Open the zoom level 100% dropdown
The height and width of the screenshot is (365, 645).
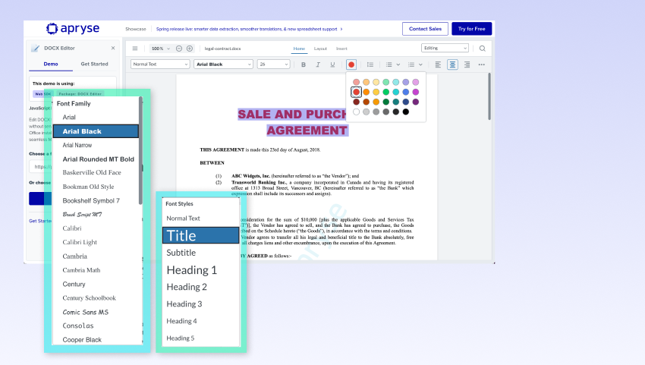[x=160, y=49]
